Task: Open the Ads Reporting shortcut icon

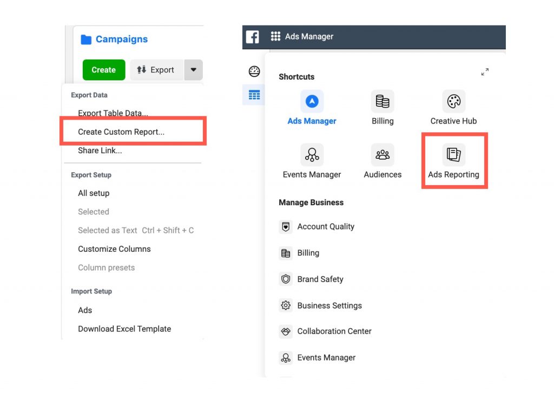Action: 454,154
